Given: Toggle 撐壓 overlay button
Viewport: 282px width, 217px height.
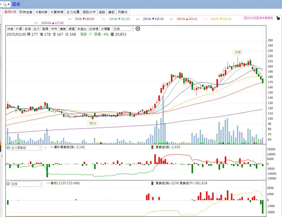Looking at the screenshot, I should click(72, 29).
